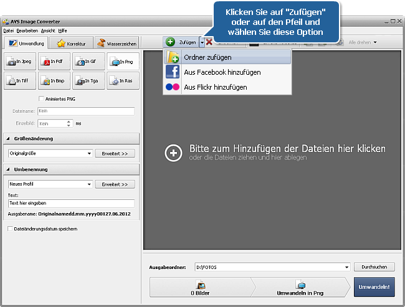Click the rotate icon beside Alle drehen
The height and width of the screenshot is (307, 405).
click(x=340, y=42)
